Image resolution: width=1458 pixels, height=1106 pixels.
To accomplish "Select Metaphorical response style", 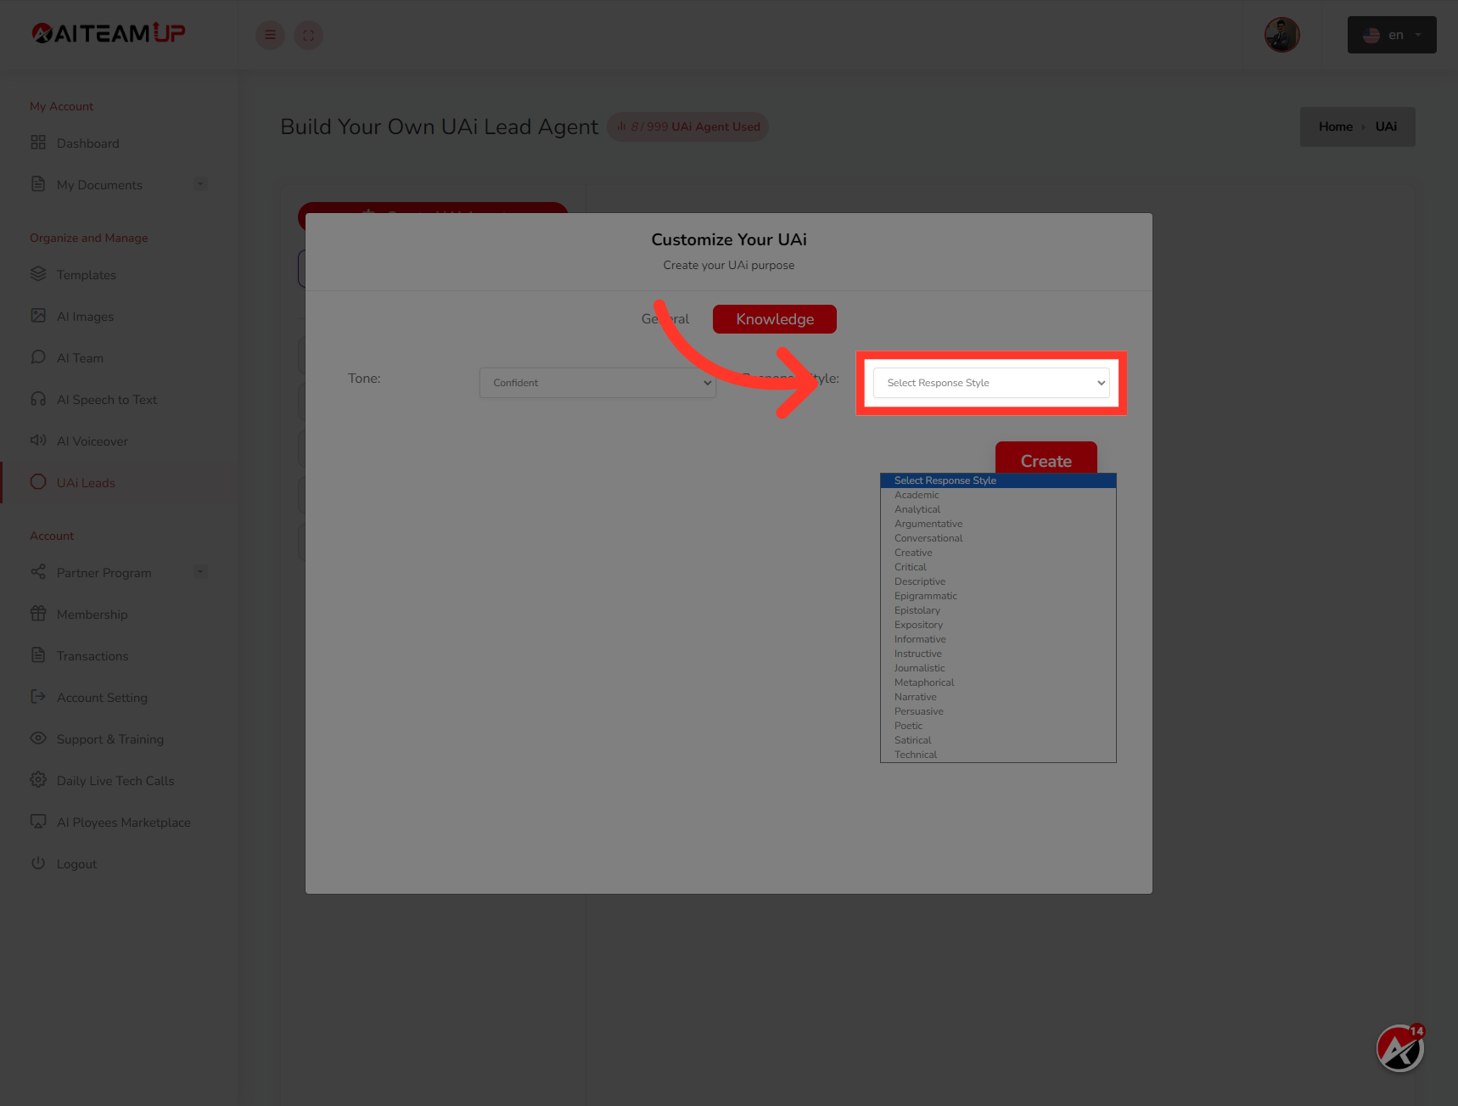I will click(998, 682).
